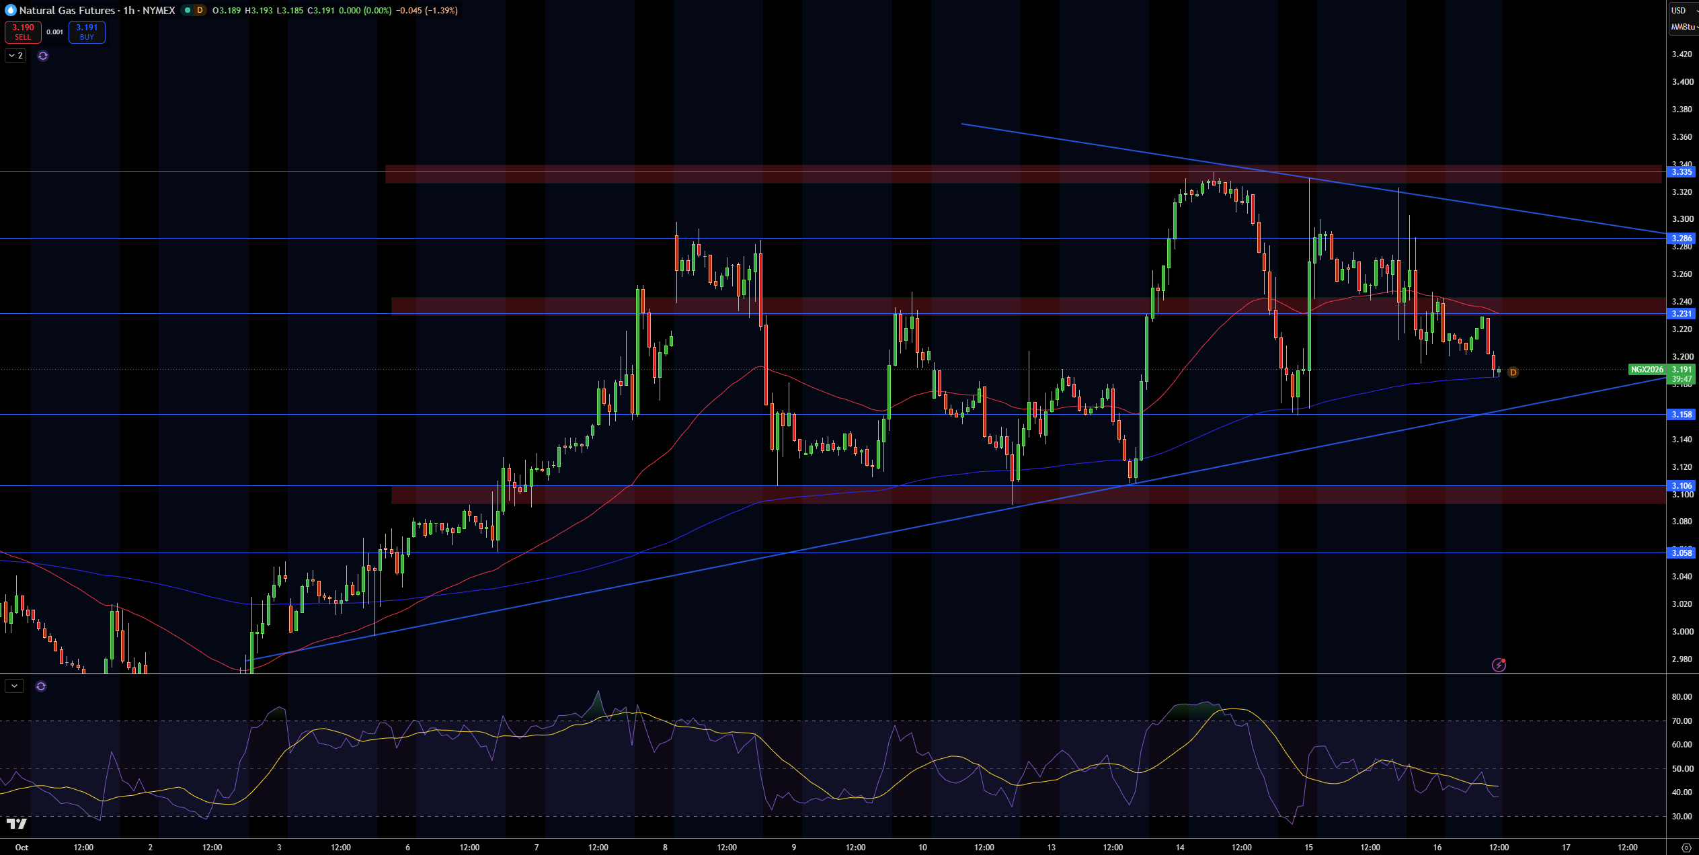Click the delayed data D badge in header
The image size is (1699, 855).
(x=200, y=10)
